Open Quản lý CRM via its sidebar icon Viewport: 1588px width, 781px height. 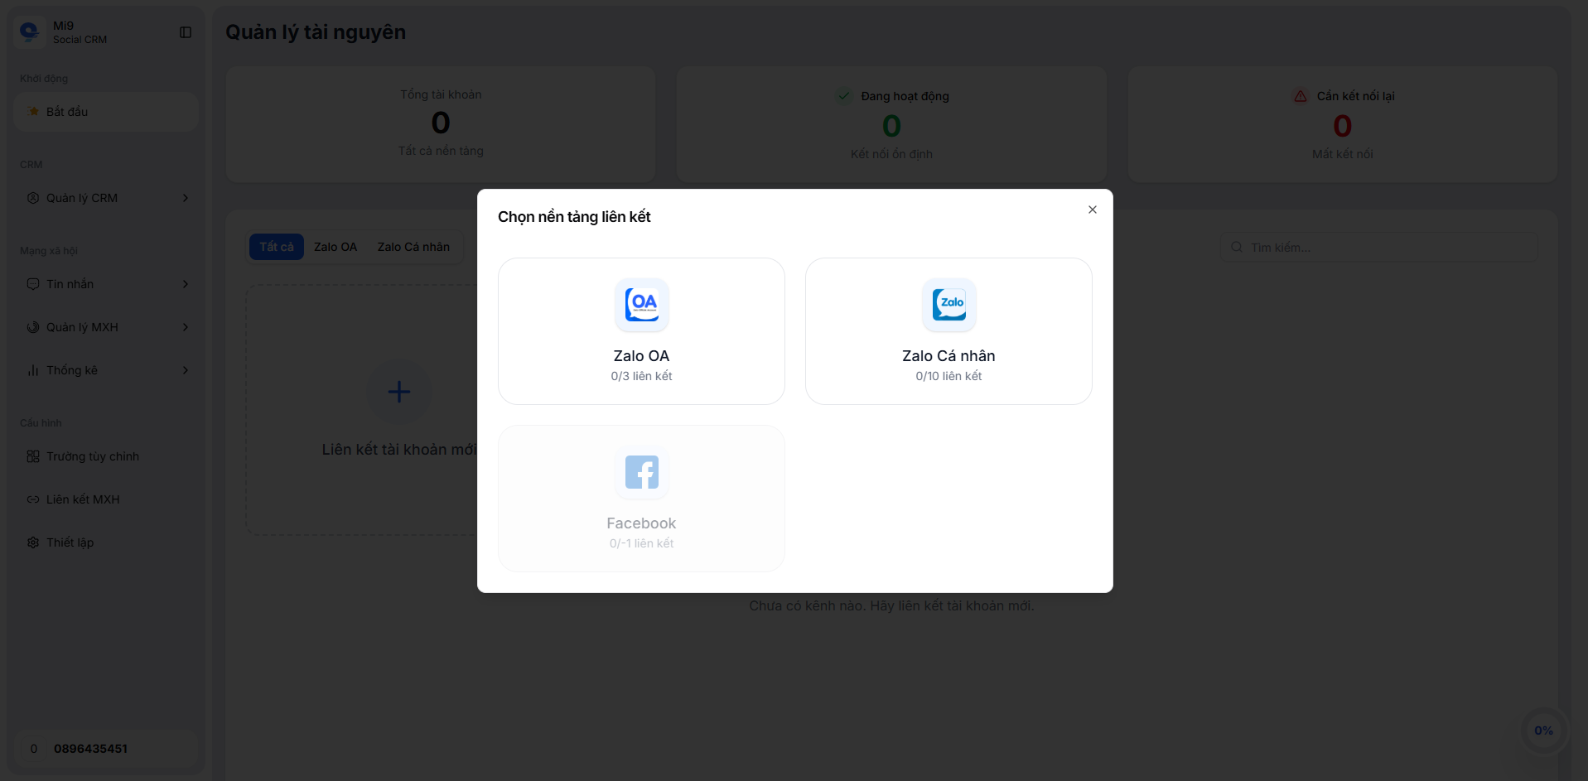pos(33,198)
